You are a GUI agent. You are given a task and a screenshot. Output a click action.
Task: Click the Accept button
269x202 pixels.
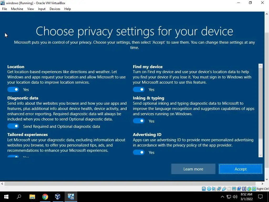pyautogui.click(x=241, y=169)
